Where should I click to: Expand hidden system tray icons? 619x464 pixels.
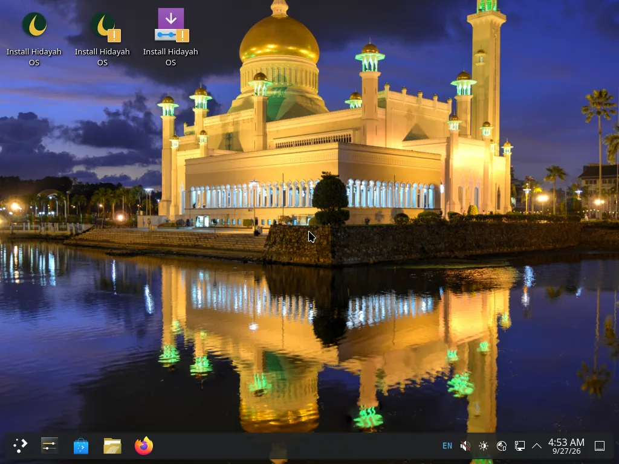[x=537, y=446]
